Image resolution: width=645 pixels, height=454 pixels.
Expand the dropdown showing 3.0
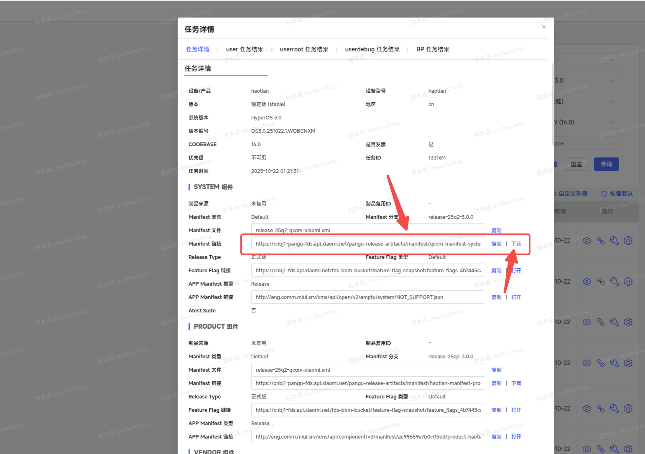585,81
